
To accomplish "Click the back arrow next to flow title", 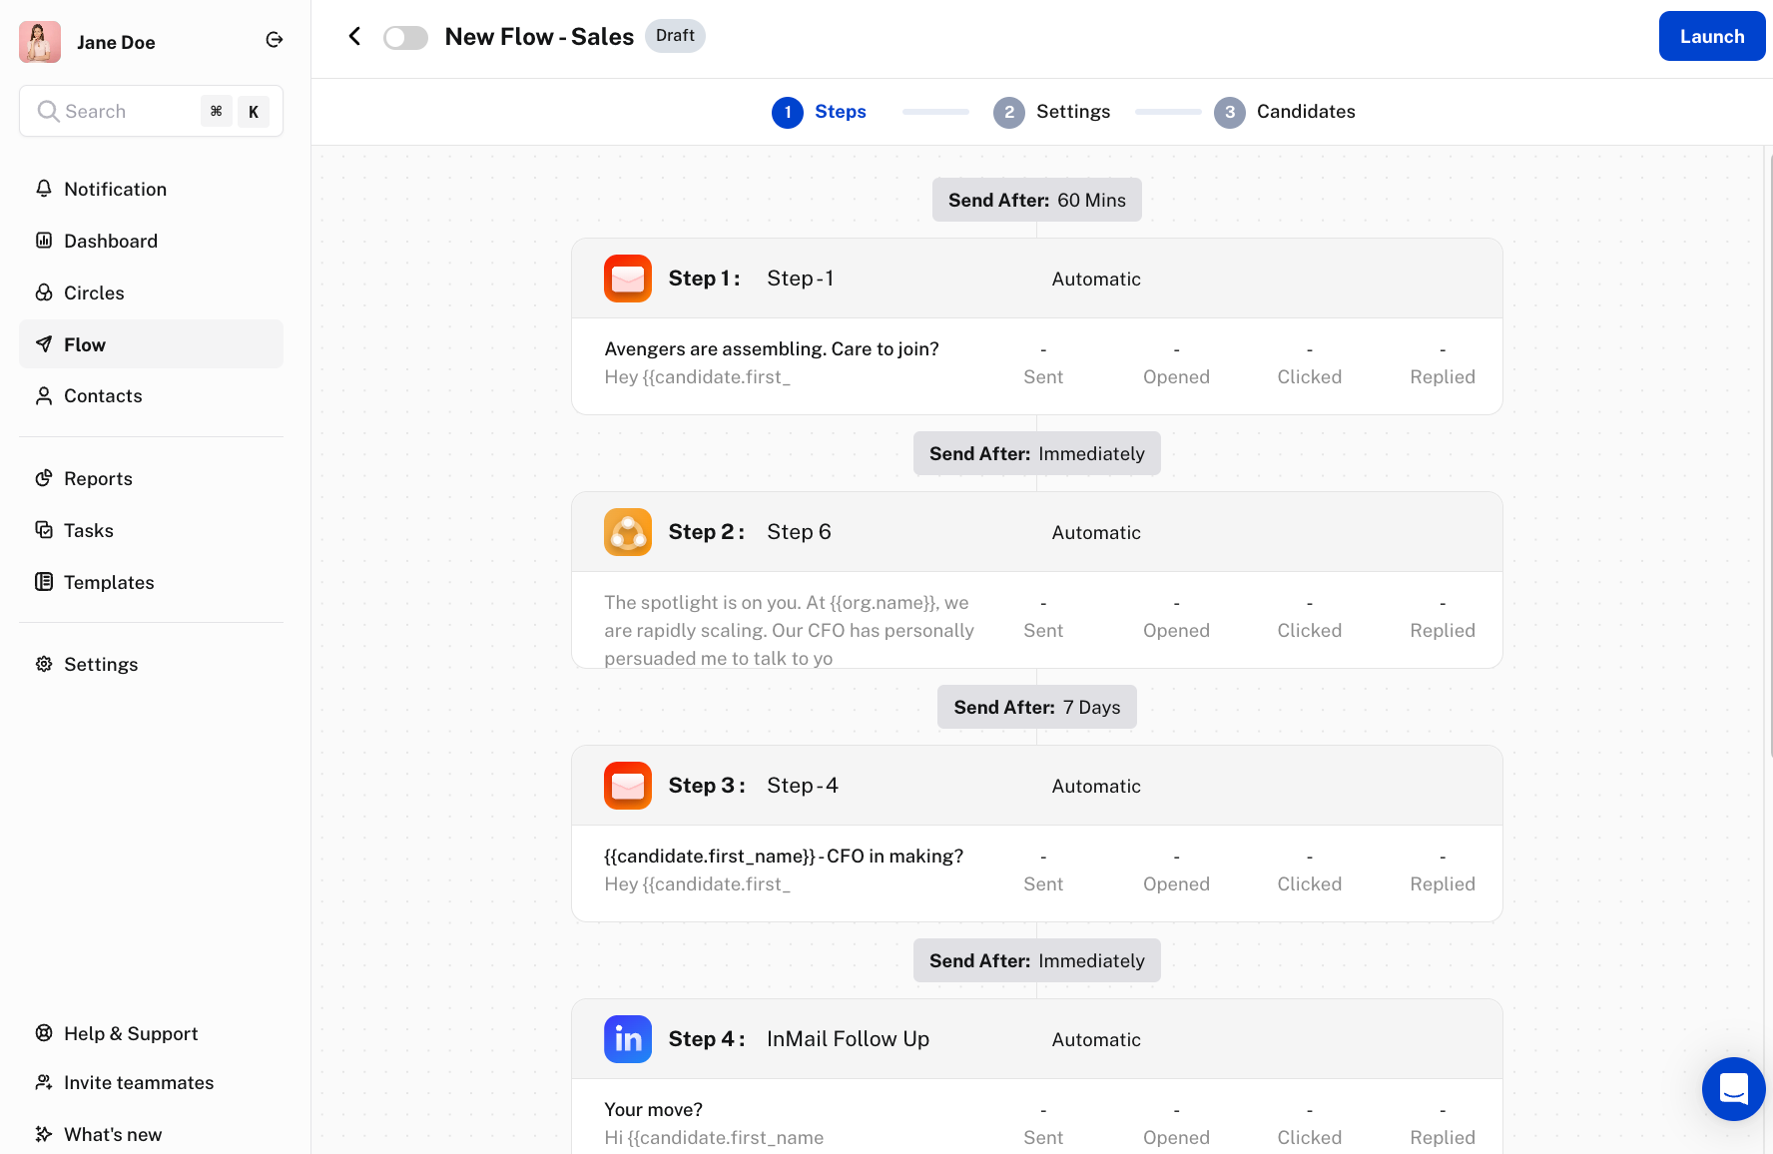I will [354, 37].
